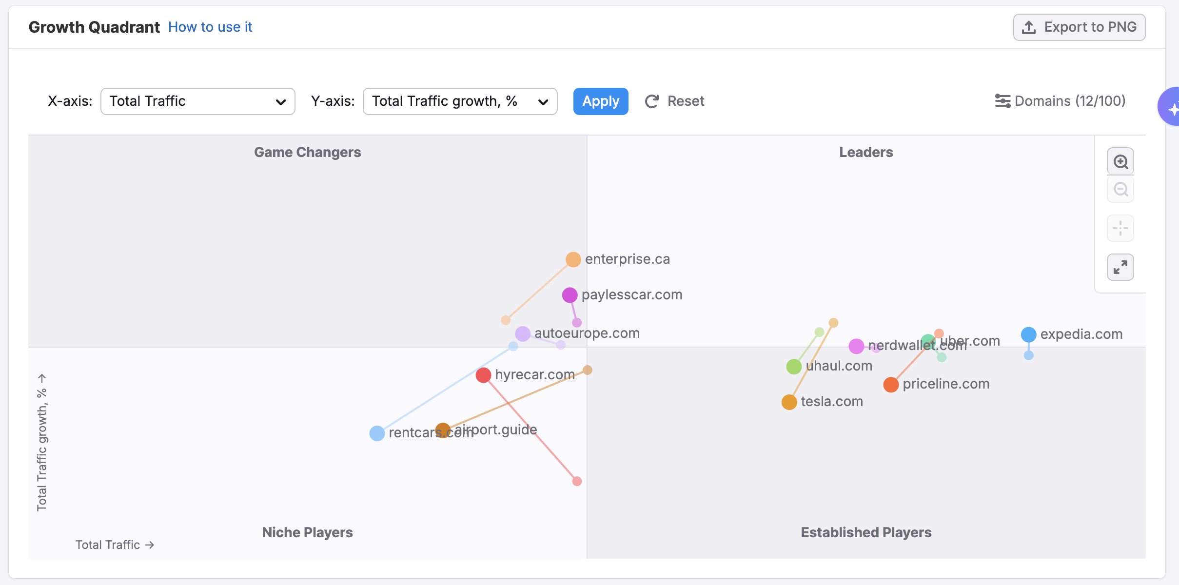Click the zoom out magnifier icon

pyautogui.click(x=1120, y=189)
